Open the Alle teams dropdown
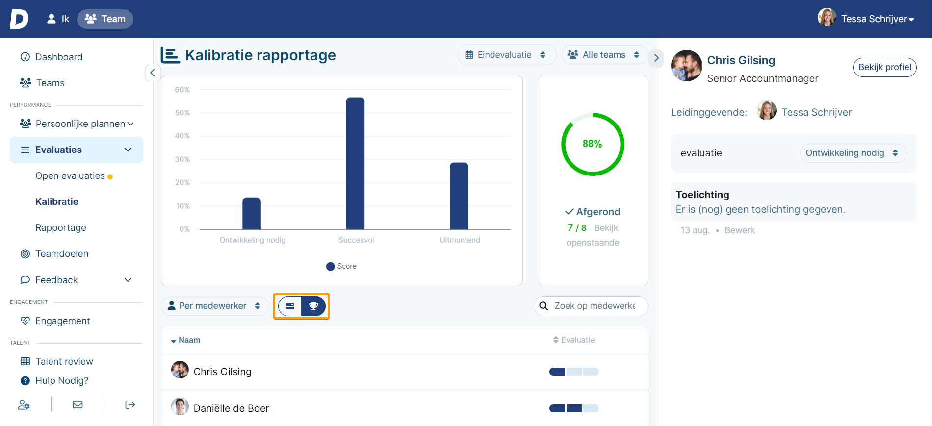932x426 pixels. click(x=604, y=55)
